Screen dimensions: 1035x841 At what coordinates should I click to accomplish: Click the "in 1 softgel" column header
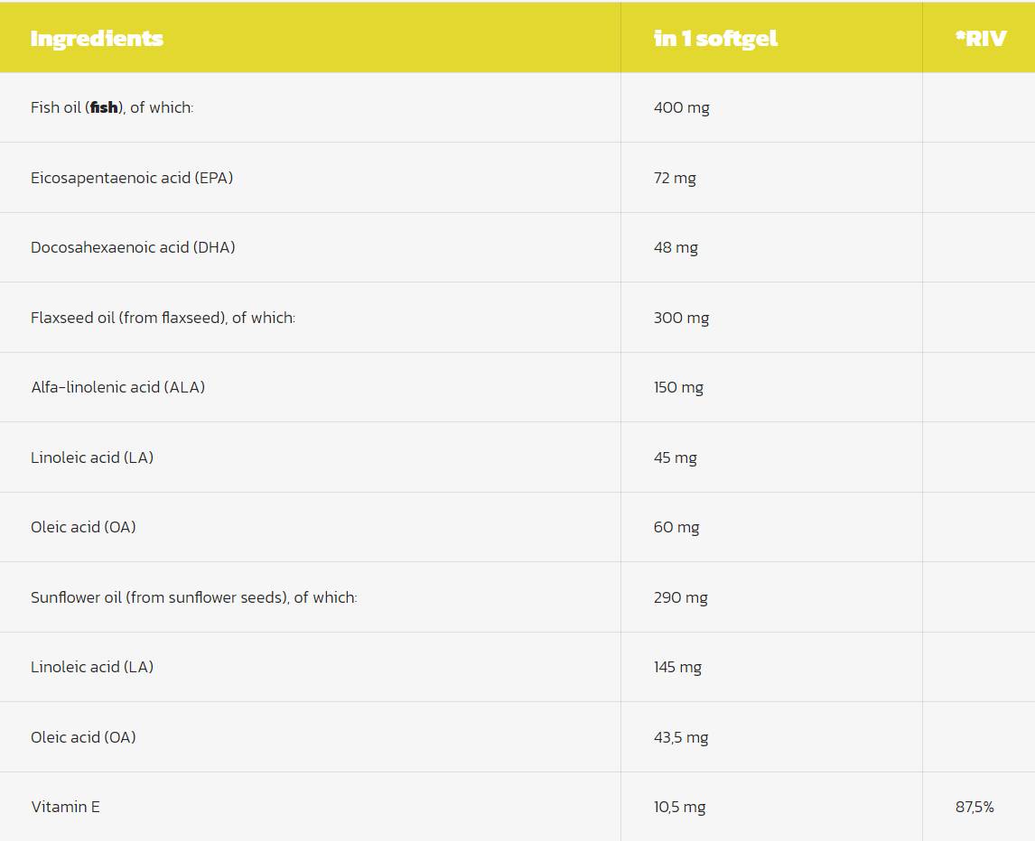coord(715,39)
